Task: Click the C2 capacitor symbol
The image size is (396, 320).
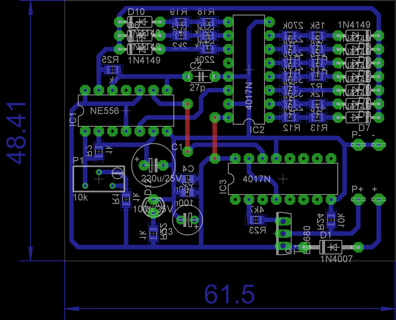Action: pyautogui.click(x=201, y=76)
